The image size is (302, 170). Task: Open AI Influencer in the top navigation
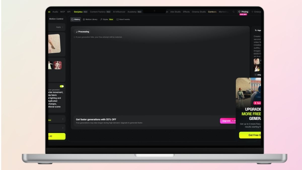click(x=119, y=12)
